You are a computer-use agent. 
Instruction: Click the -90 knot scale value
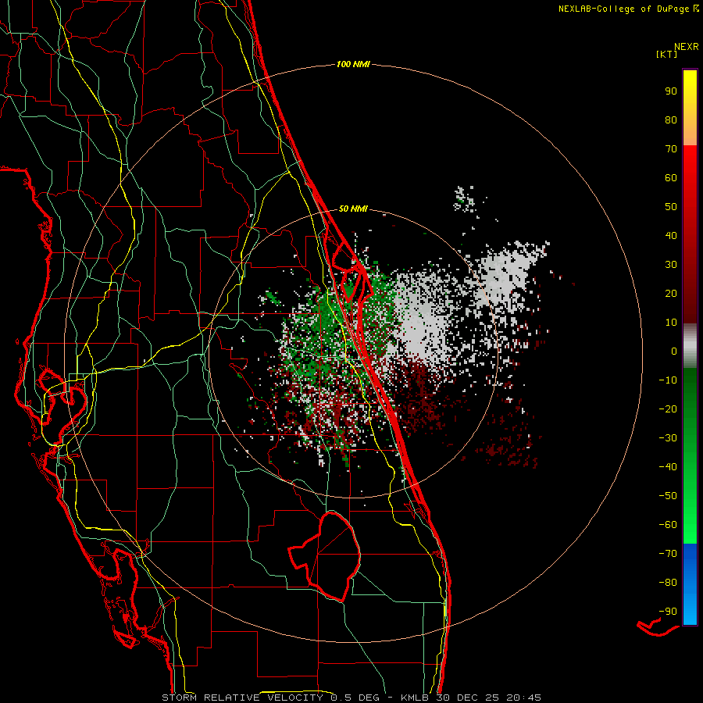[668, 612]
